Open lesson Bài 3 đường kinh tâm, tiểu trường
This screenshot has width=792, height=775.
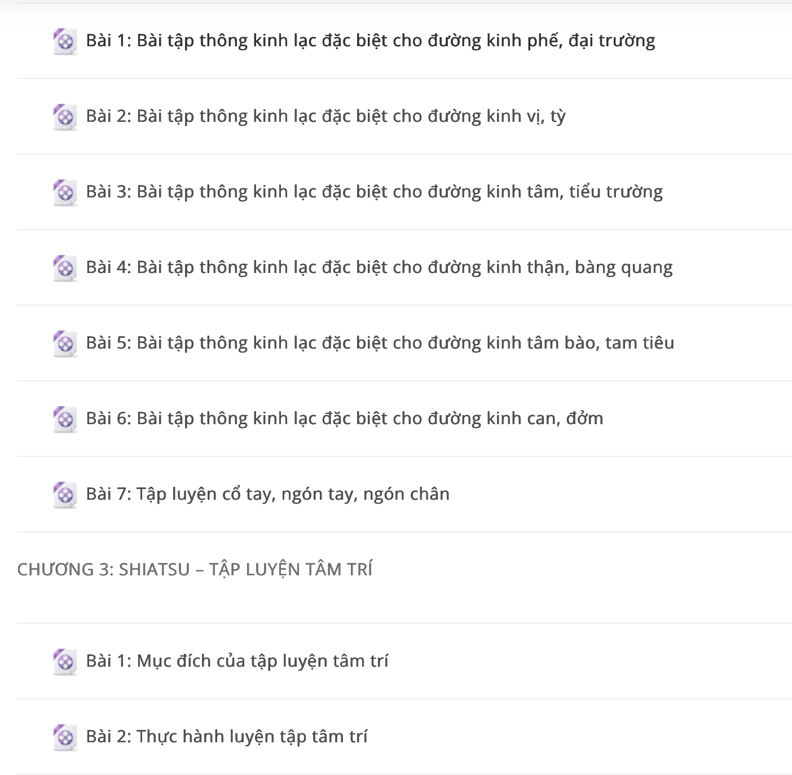pyautogui.click(x=375, y=192)
